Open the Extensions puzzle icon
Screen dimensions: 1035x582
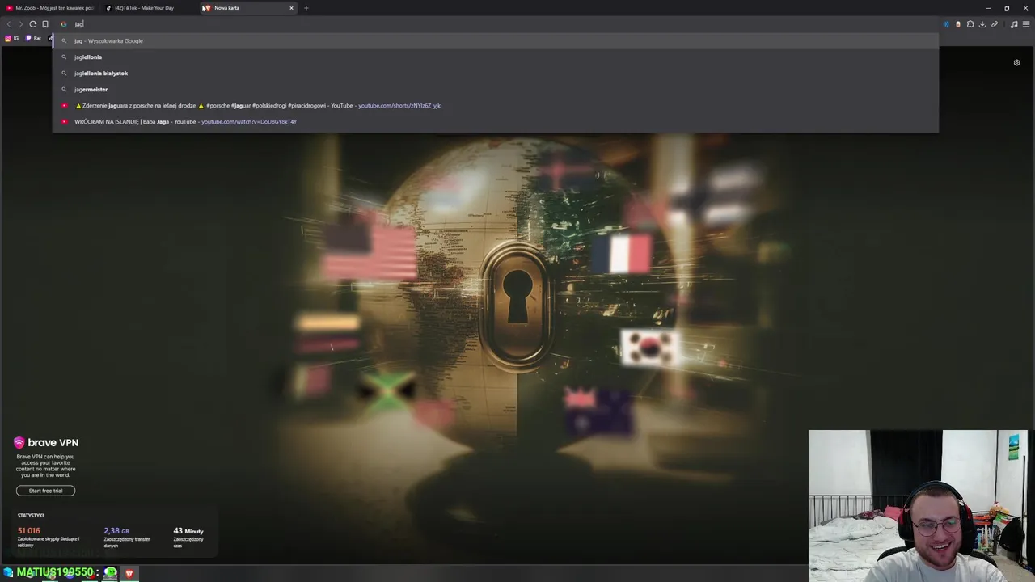[970, 24]
